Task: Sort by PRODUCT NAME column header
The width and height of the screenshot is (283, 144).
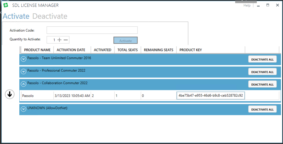Action: (37, 50)
